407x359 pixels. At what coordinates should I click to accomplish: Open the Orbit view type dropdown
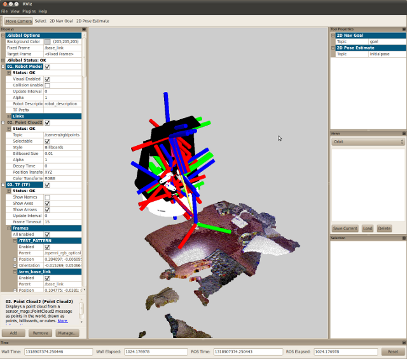tap(368, 142)
